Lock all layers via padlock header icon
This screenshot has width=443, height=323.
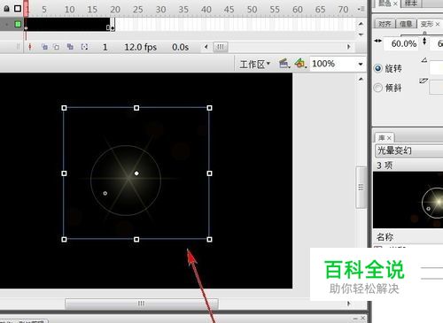click(6, 9)
